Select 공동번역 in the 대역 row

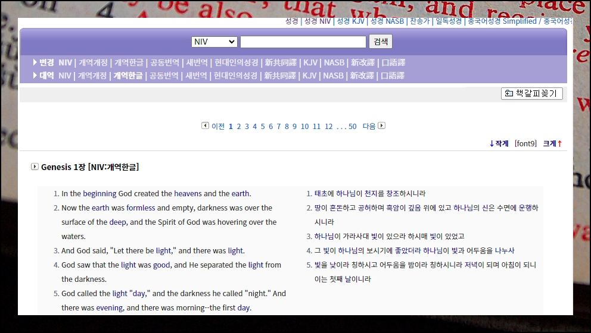[x=164, y=76]
